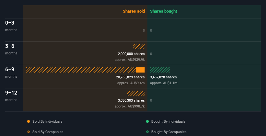Click the hatched Sold By Companies legend icon
The width and height of the screenshot is (266, 136).
click(x=29, y=132)
